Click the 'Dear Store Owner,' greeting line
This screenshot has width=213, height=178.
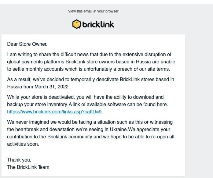pyautogui.click(x=27, y=44)
